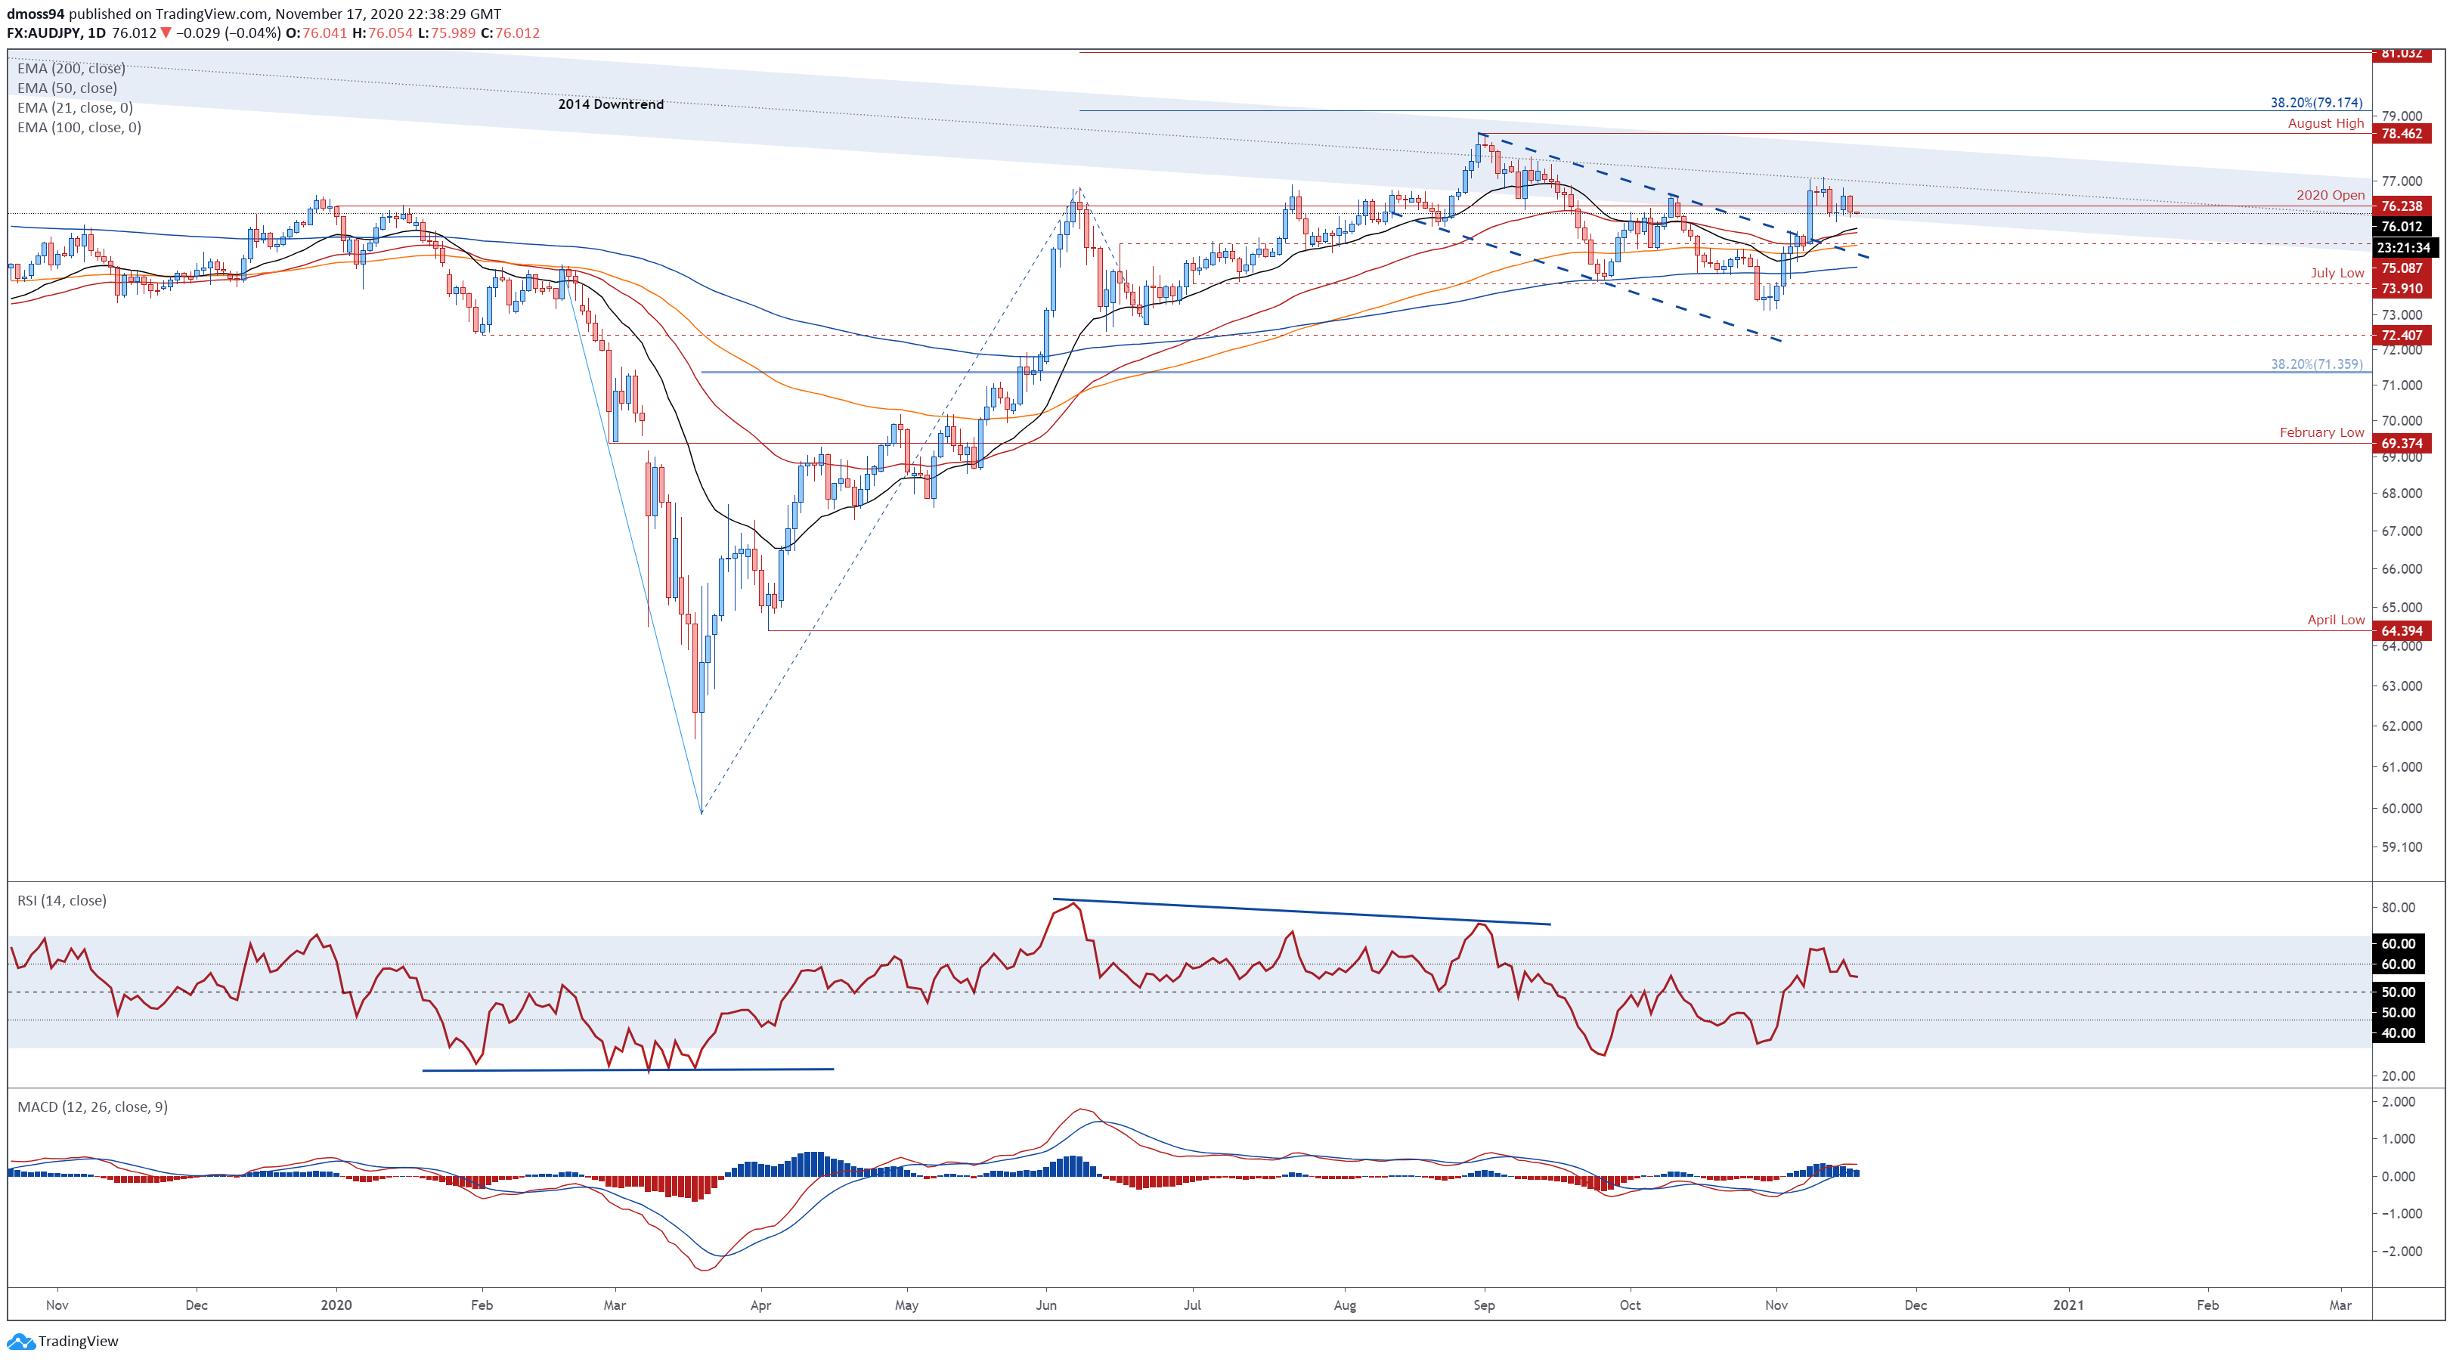Click the '2021' time axis label
Viewport: 2453px width, 1362px height.
coord(2068,1305)
